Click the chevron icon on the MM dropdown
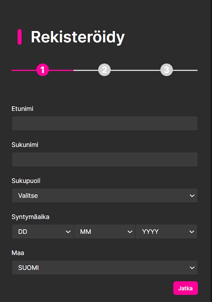 pos(130,231)
